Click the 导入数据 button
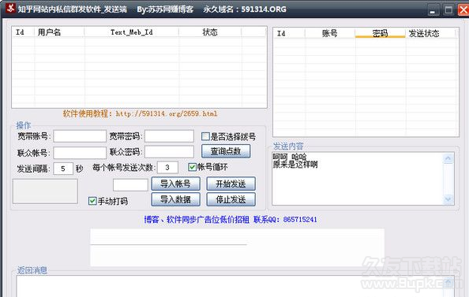This screenshot has height=297, width=469. (175, 199)
